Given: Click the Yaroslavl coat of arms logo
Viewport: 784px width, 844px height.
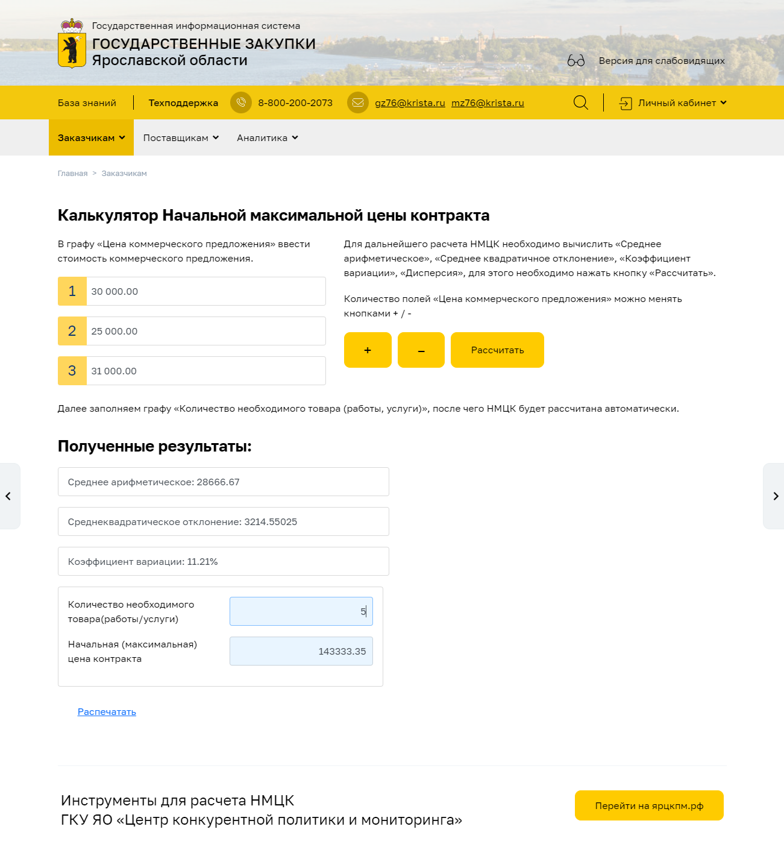Looking at the screenshot, I should (x=72, y=43).
